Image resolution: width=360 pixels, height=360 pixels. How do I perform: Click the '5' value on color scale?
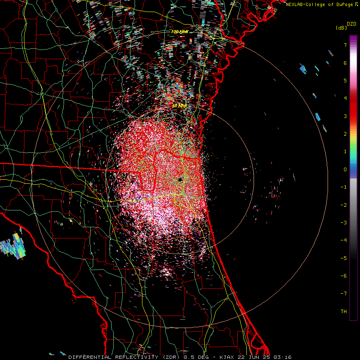coord(345,80)
